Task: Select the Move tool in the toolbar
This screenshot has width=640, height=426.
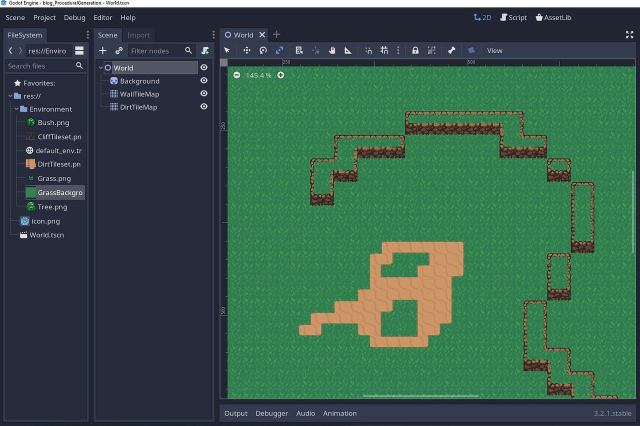Action: 247,50
